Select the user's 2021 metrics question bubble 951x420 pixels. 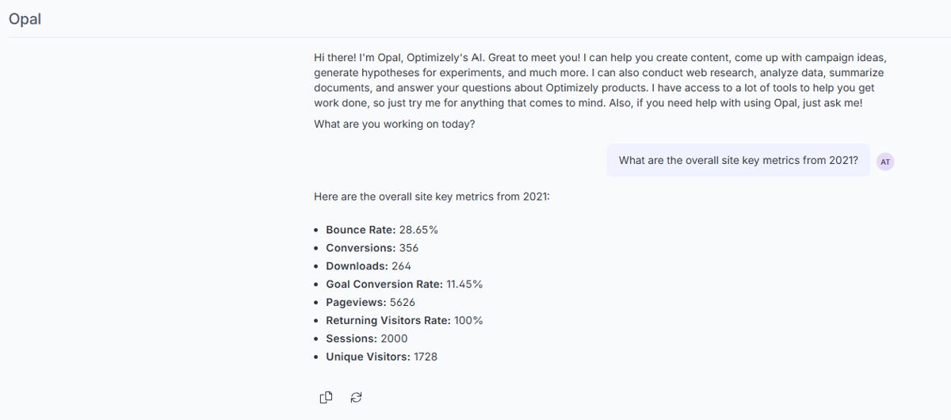click(738, 160)
